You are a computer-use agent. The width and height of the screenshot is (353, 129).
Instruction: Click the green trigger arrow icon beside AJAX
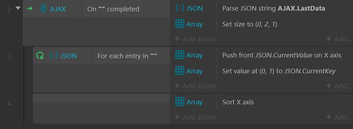29,9
